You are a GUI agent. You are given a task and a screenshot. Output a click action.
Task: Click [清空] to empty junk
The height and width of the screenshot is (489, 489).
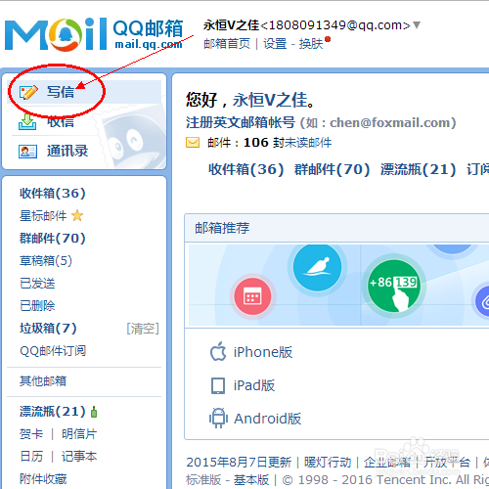click(143, 329)
